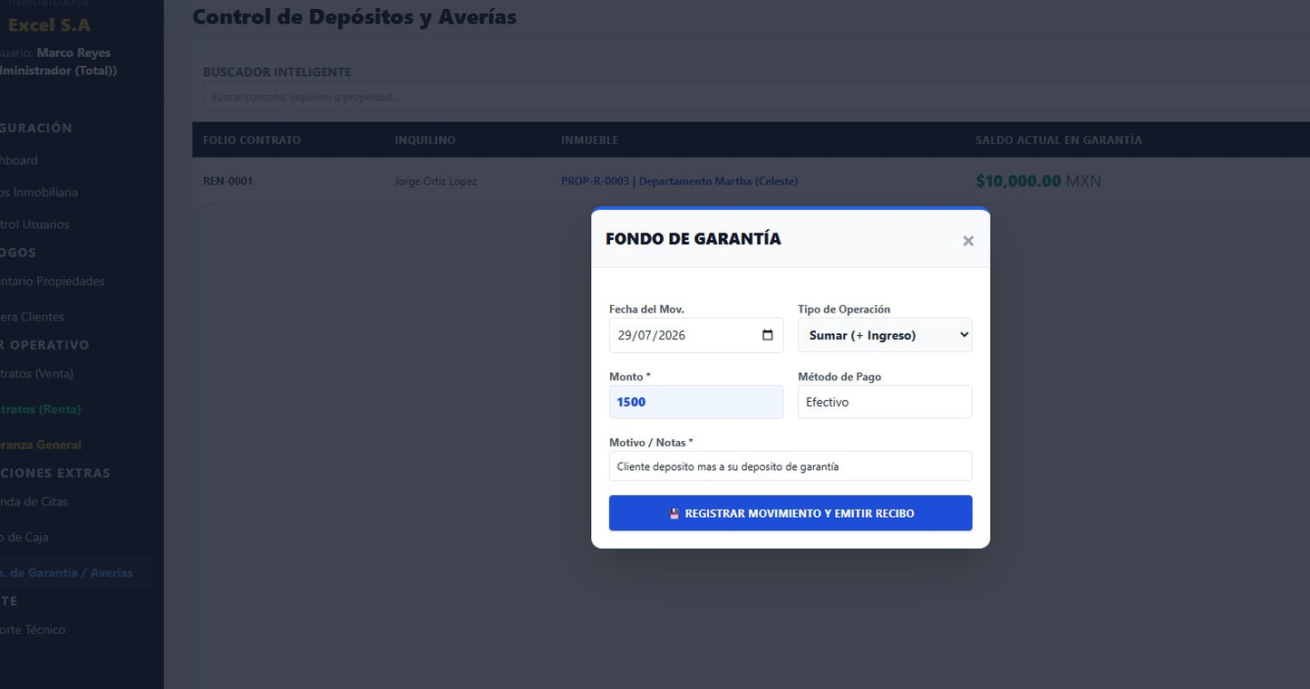1310x689 pixels.
Task: Edit the Motivo / Notas text field
Action: 791,466
